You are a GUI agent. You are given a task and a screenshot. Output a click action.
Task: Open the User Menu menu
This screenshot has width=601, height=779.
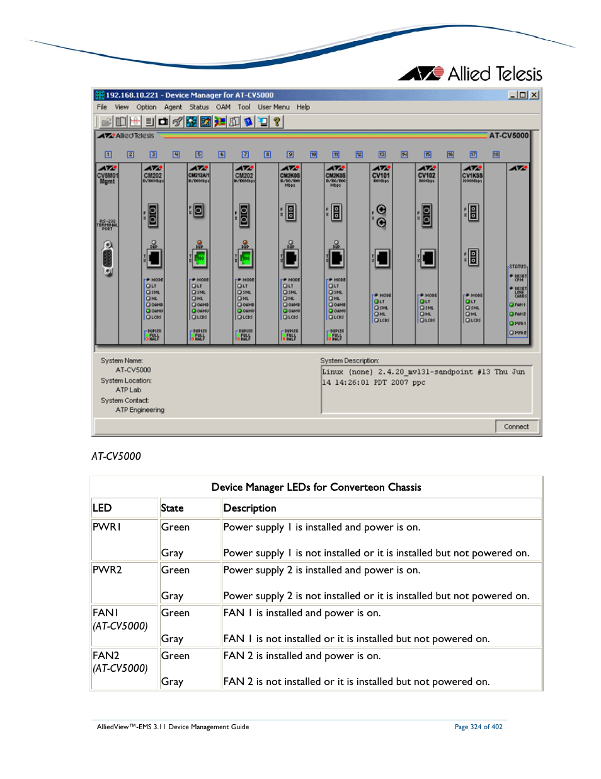click(273, 107)
